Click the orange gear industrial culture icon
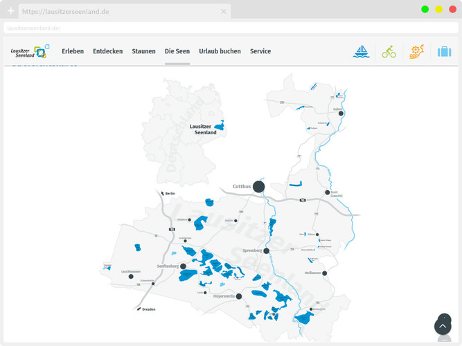 pyautogui.click(x=416, y=52)
